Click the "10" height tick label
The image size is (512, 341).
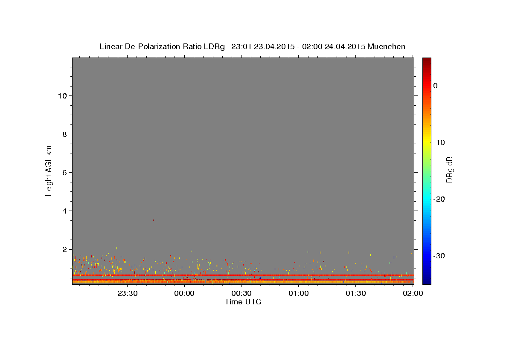(62, 96)
